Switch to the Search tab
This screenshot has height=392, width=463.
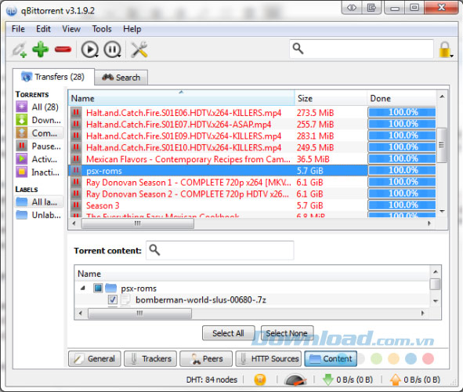click(x=121, y=78)
